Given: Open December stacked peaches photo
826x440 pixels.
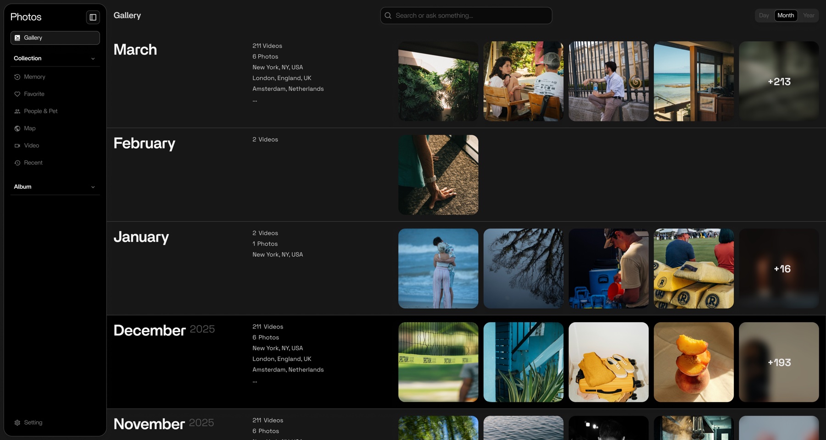Looking at the screenshot, I should pyautogui.click(x=694, y=362).
